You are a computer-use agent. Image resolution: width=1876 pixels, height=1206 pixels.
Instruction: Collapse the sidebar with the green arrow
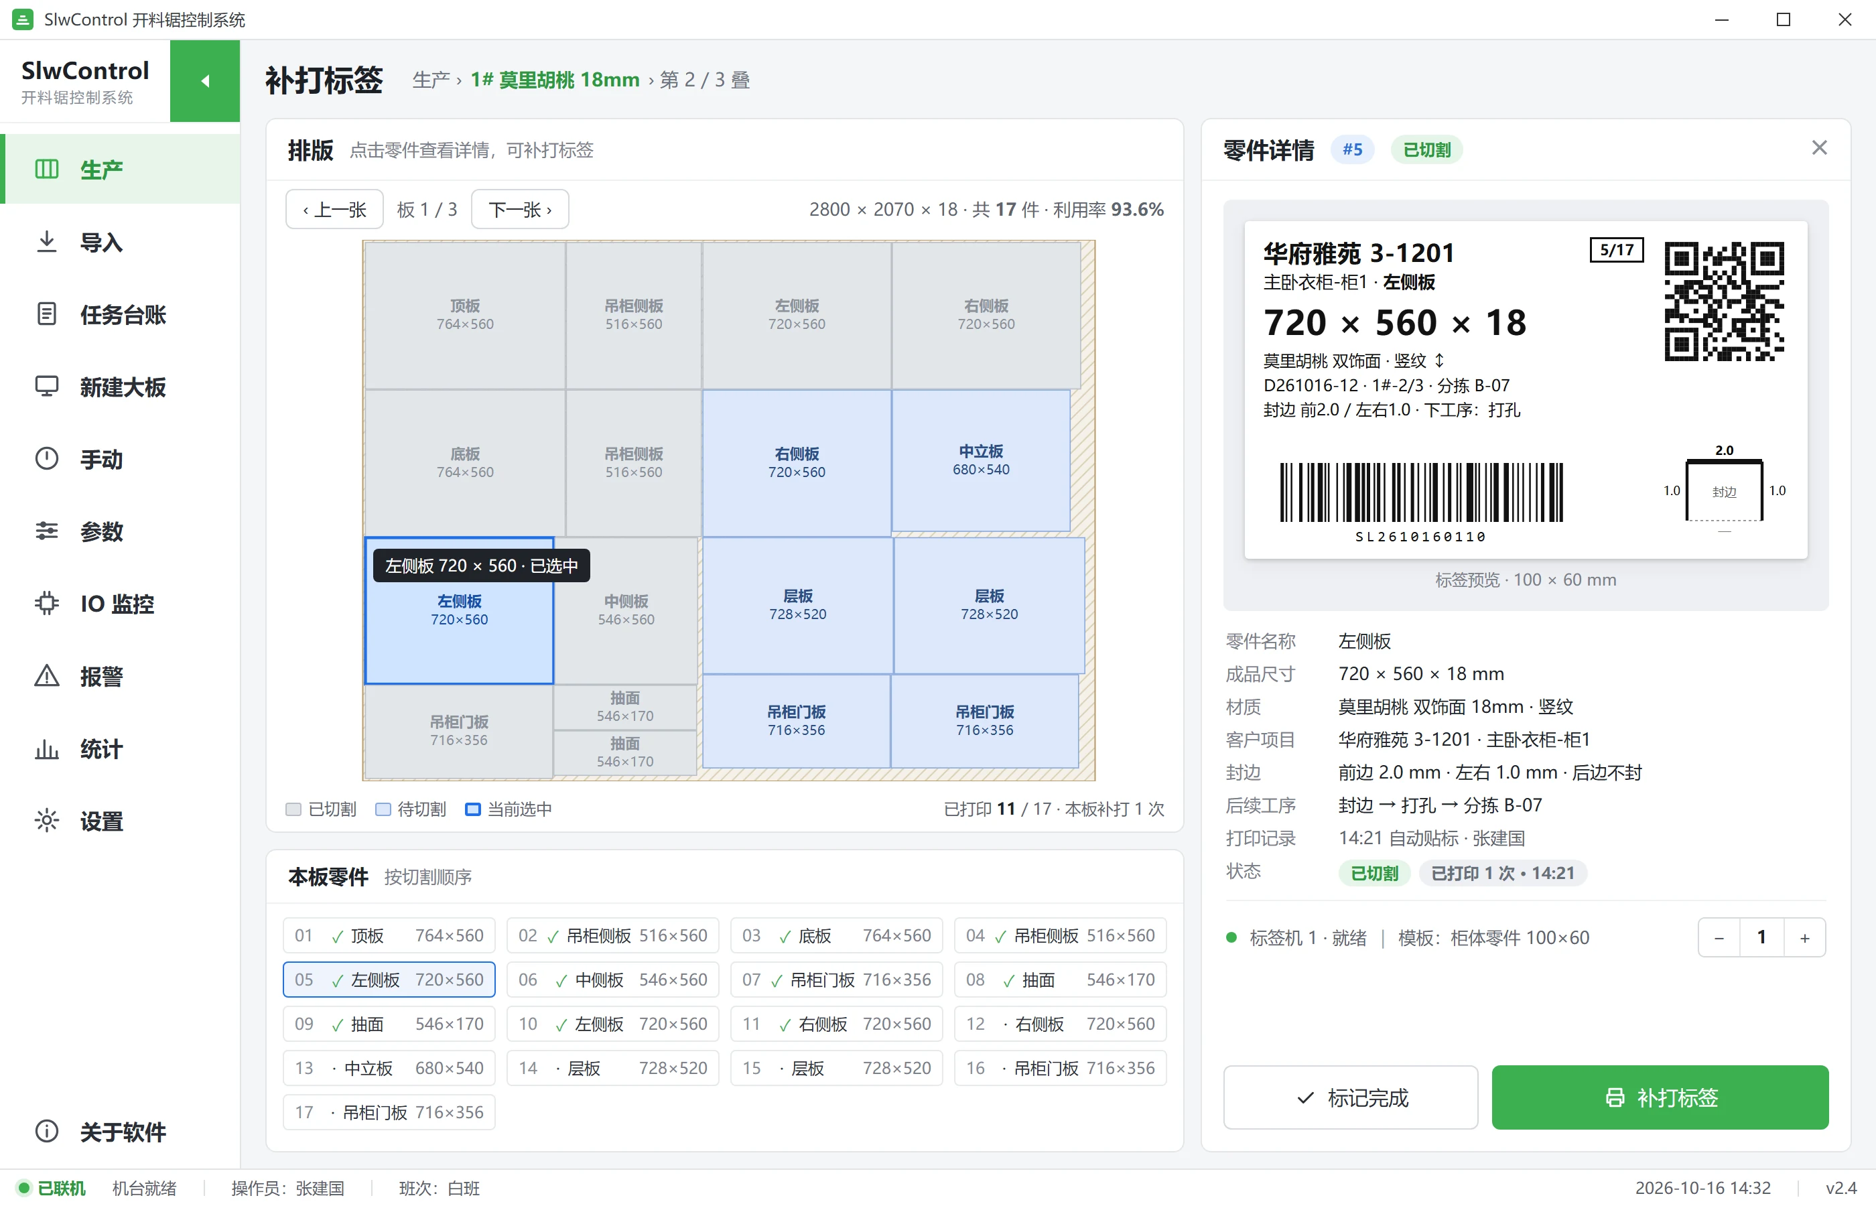coord(204,80)
